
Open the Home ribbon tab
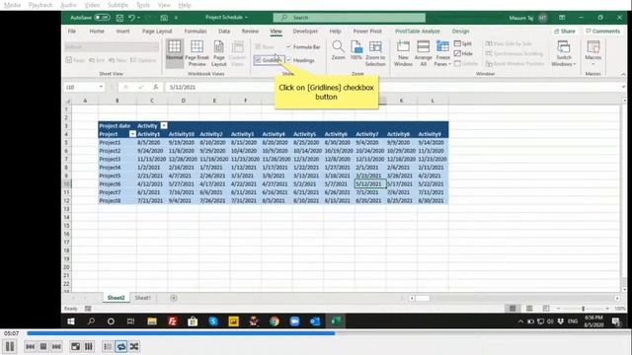[x=97, y=31]
